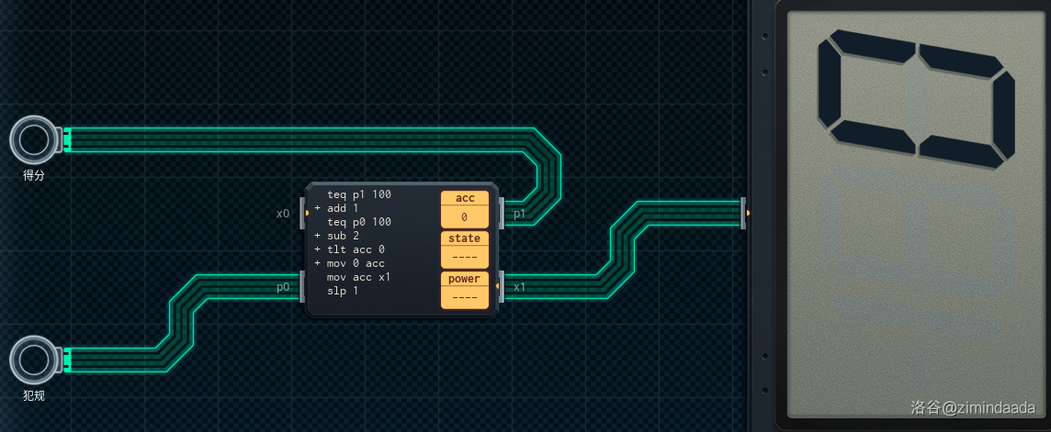
Task: Place cursor on code line 'teq p0 100'
Action: [358, 222]
